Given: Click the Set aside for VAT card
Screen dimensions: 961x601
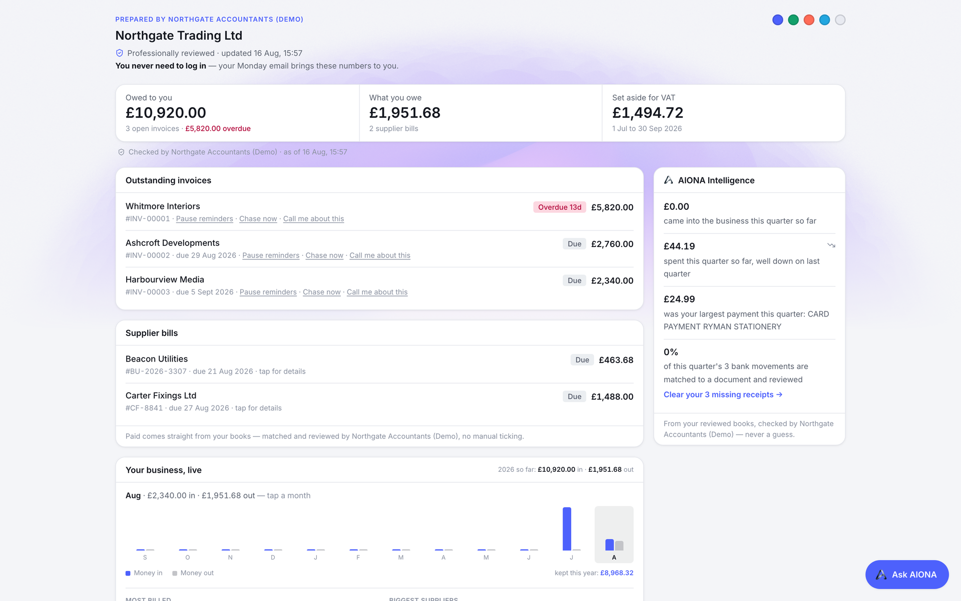Looking at the screenshot, I should click(724, 113).
